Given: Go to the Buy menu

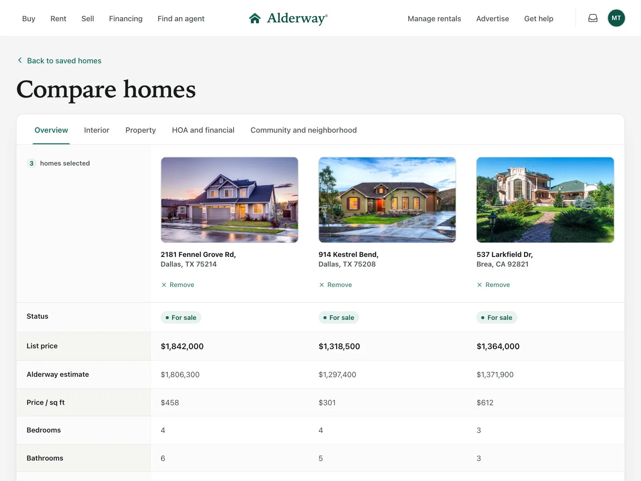Looking at the screenshot, I should click(x=28, y=18).
